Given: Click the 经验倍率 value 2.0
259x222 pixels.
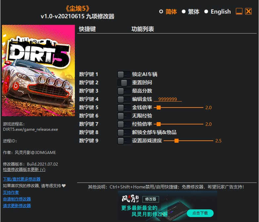Looking at the screenshot, I should (x=208, y=124).
